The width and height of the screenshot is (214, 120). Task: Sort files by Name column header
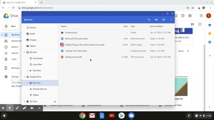[x=64, y=26]
